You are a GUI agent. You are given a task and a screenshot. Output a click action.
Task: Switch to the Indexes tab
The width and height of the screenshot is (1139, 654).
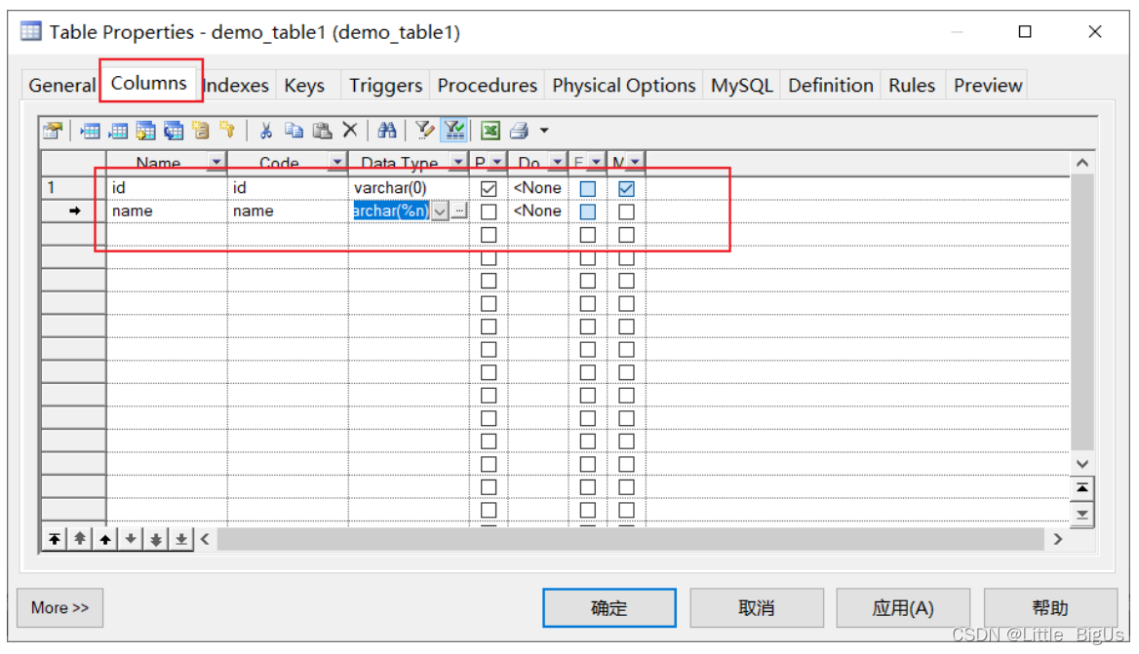tap(236, 86)
